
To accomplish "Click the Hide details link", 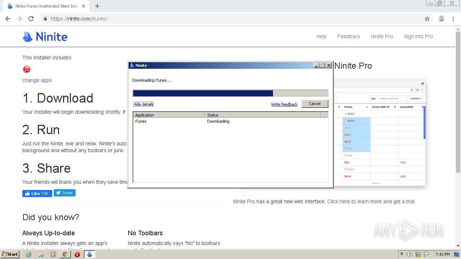I will (143, 104).
